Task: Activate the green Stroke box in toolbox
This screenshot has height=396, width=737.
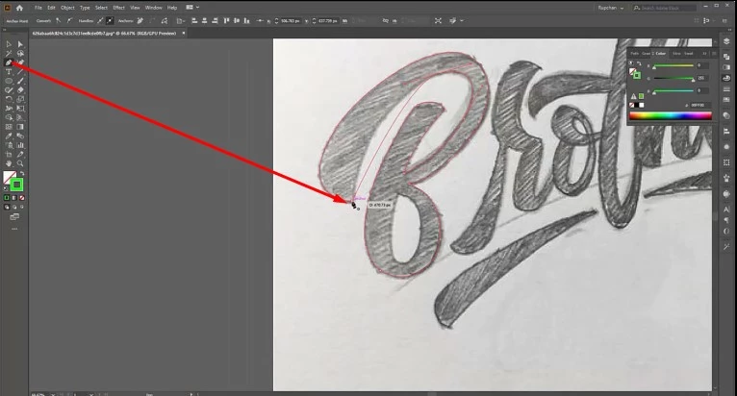Action: point(17,185)
